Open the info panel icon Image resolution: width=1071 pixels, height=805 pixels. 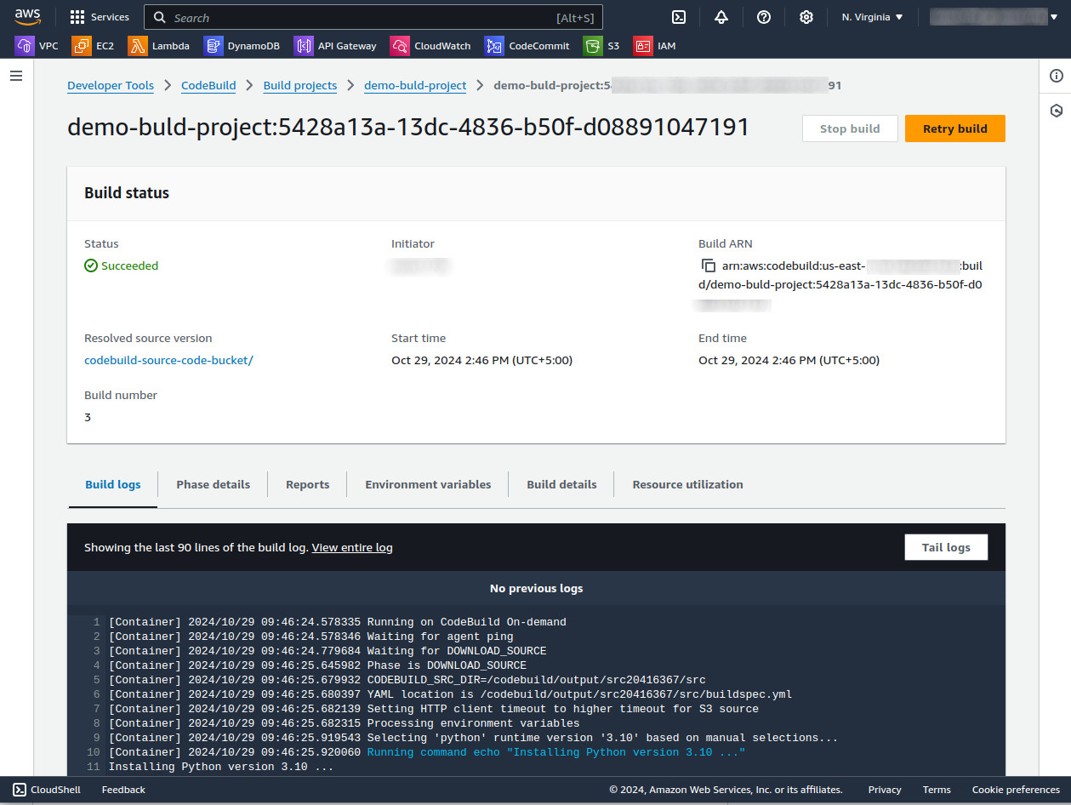click(x=1057, y=77)
